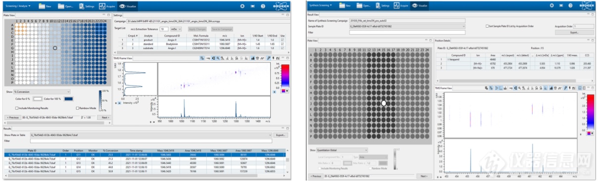Select highlighted white well in right plate
Image resolution: width=600 pixels, height=185 pixels.
click(384, 103)
